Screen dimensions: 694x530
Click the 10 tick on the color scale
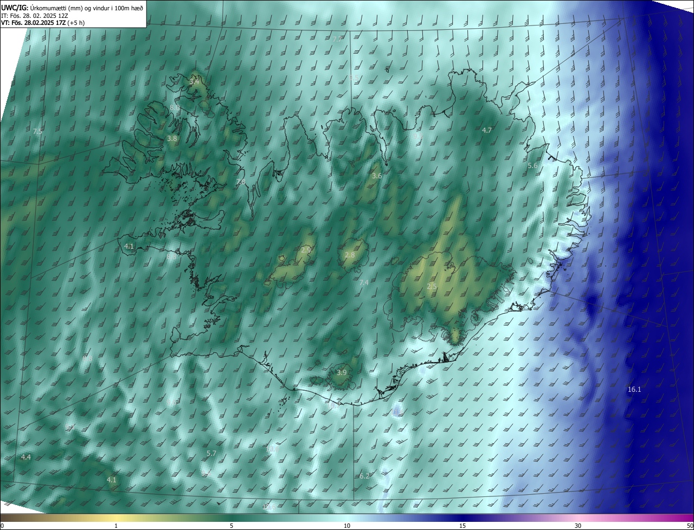[347, 526]
